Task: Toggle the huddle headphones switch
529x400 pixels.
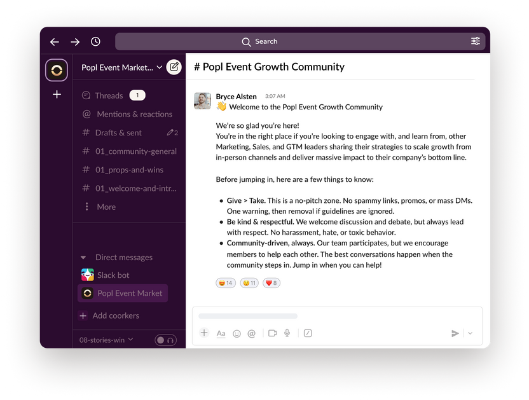Action: click(165, 340)
